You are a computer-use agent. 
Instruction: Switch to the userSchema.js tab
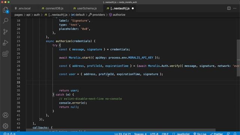(85, 8)
